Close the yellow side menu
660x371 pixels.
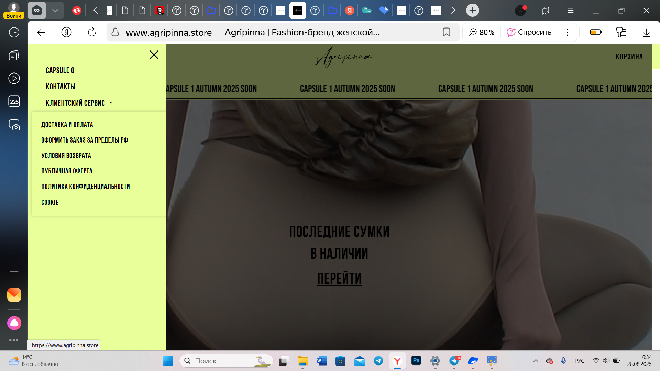pos(154,55)
